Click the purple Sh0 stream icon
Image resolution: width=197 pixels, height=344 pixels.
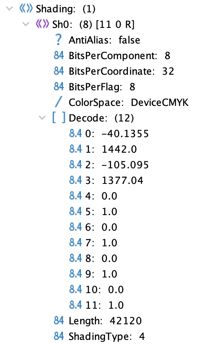43,24
